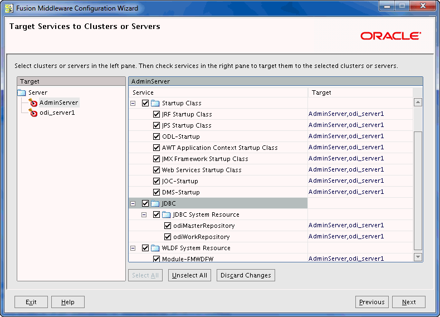Screen dimensions: 440x317
Task: Click the Service column header
Action: click(218, 92)
